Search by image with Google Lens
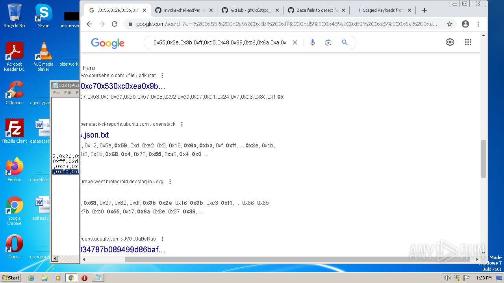 [328, 42]
